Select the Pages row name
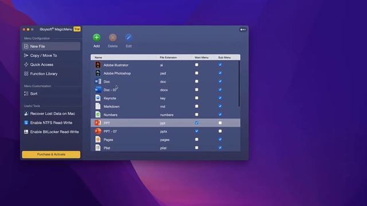 click(108, 140)
